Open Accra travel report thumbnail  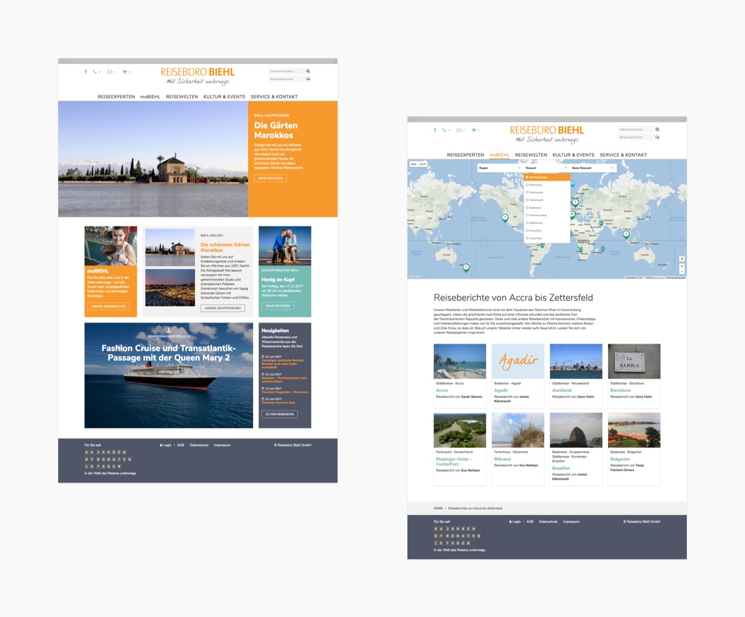pyautogui.click(x=460, y=361)
